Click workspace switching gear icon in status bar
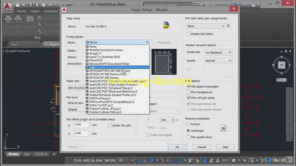 [234, 160]
